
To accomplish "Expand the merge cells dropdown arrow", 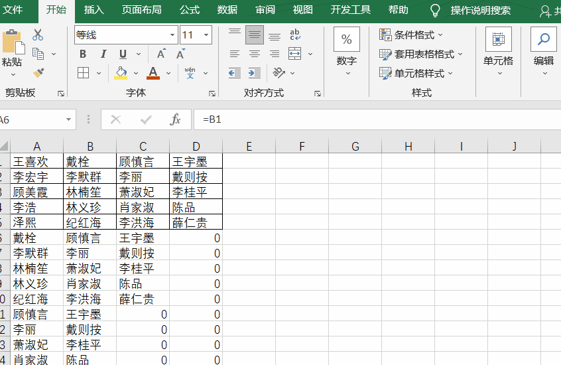I will pyautogui.click(x=310, y=54).
